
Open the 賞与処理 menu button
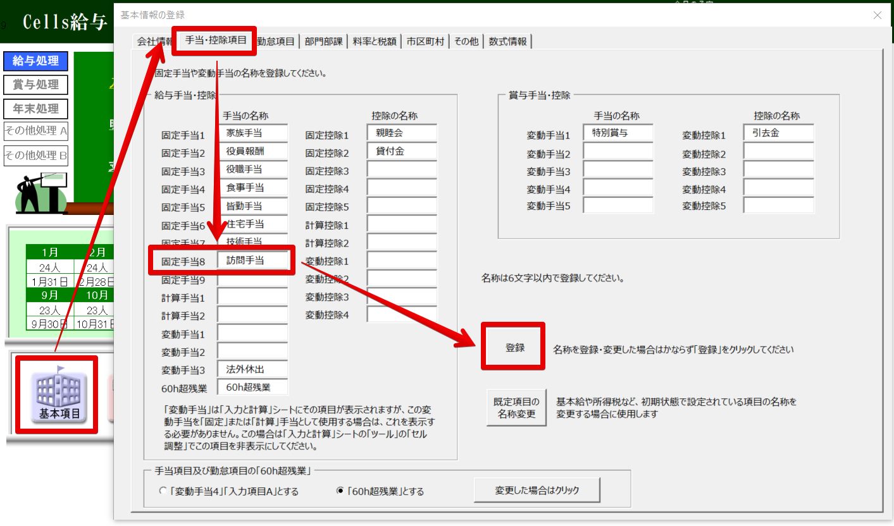tap(35, 85)
